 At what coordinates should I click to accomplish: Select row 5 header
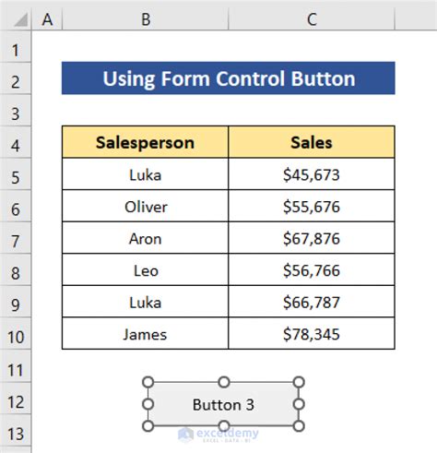[x=16, y=178]
